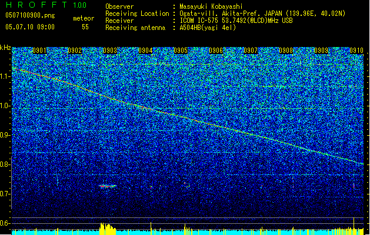Click the tall yellow power spike near 0910
Screen dimensions: 370x235
[354, 226]
